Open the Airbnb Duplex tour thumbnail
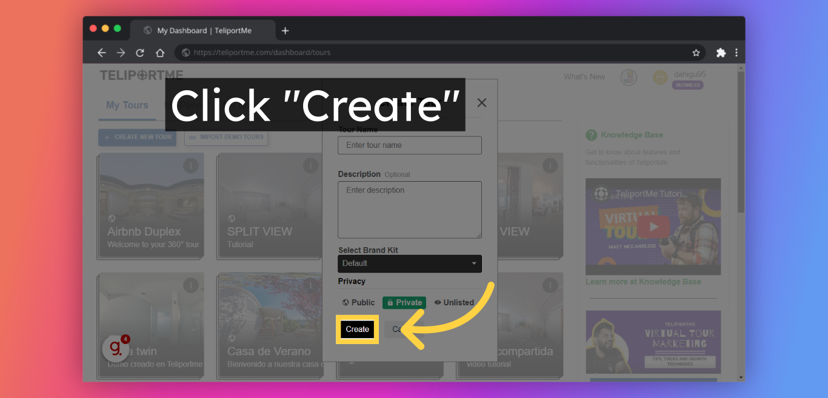 [151, 205]
